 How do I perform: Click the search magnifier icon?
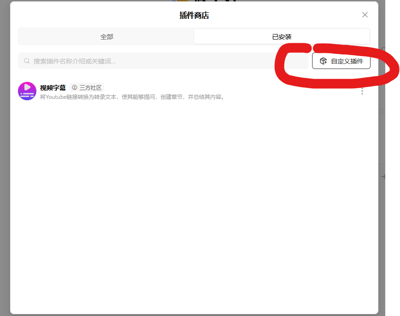tap(27, 61)
